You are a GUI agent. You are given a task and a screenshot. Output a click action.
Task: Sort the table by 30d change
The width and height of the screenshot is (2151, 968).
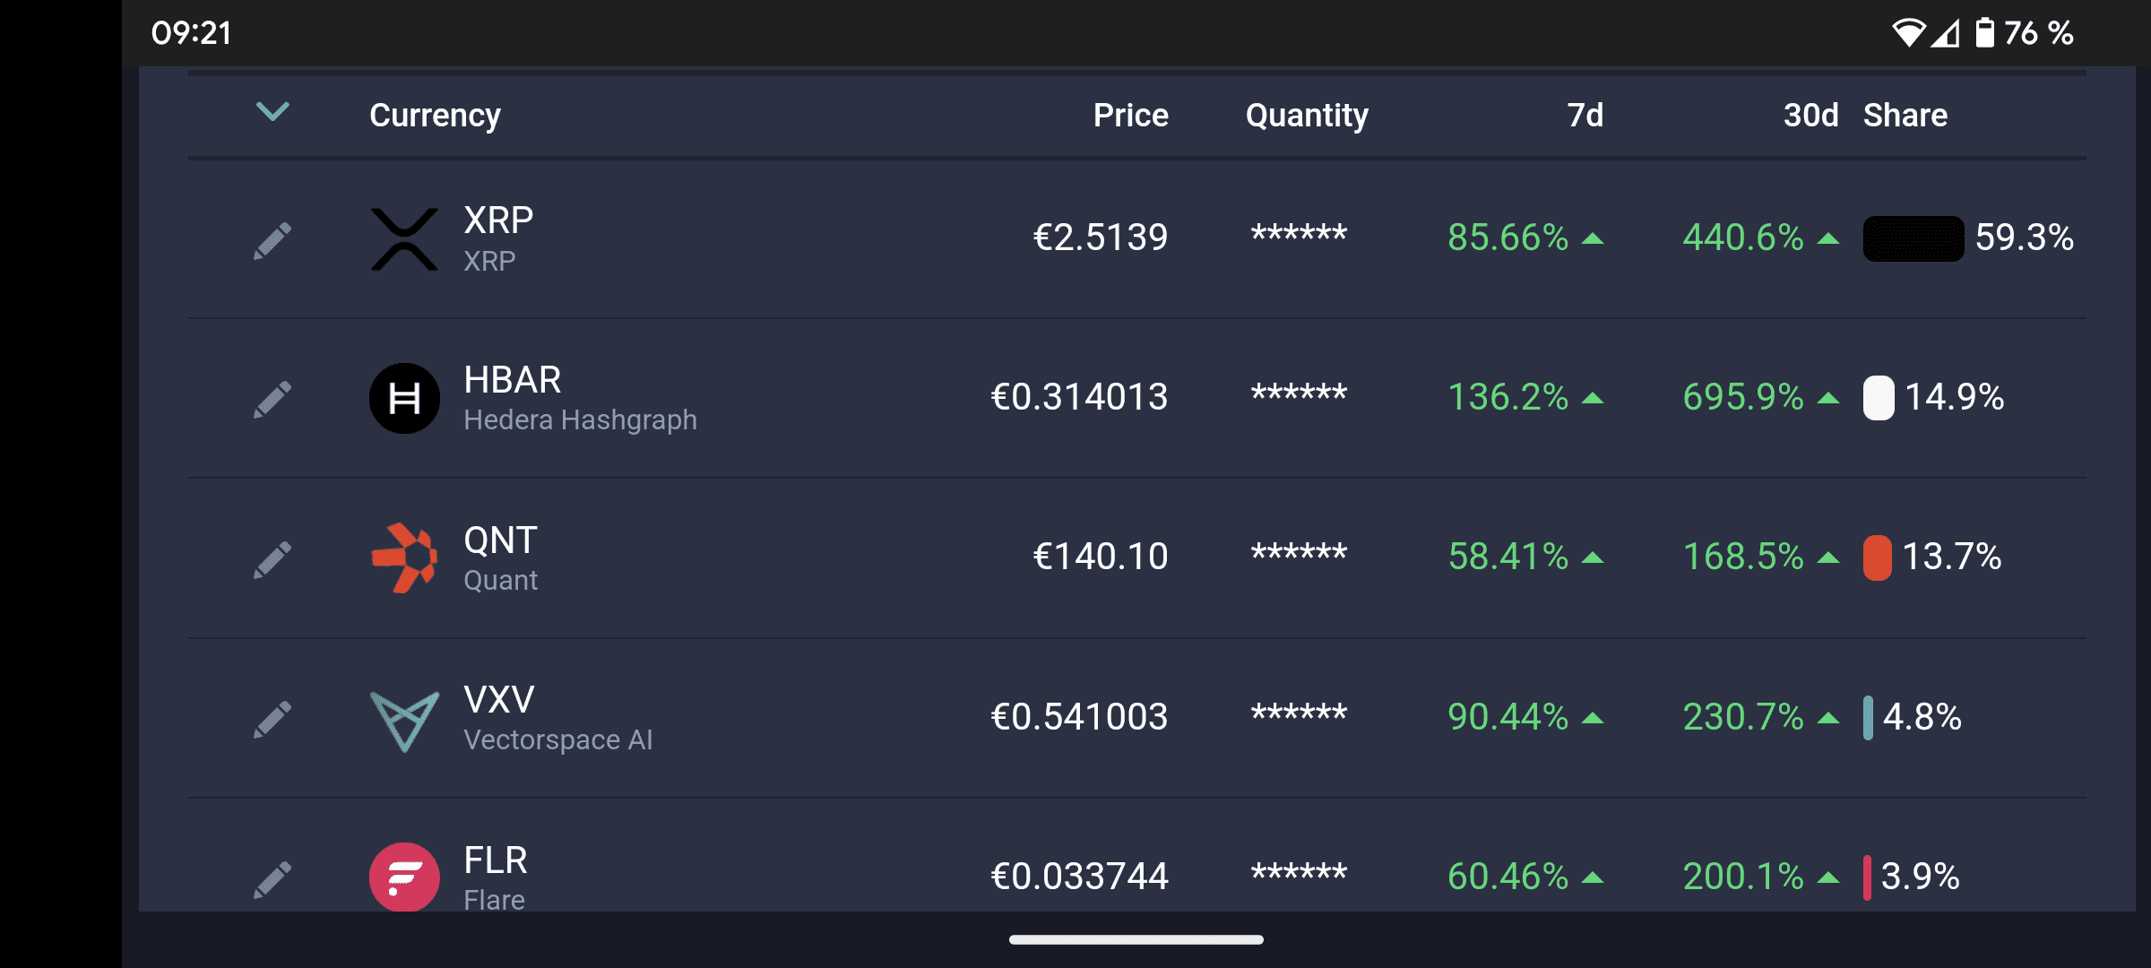coord(1810,116)
